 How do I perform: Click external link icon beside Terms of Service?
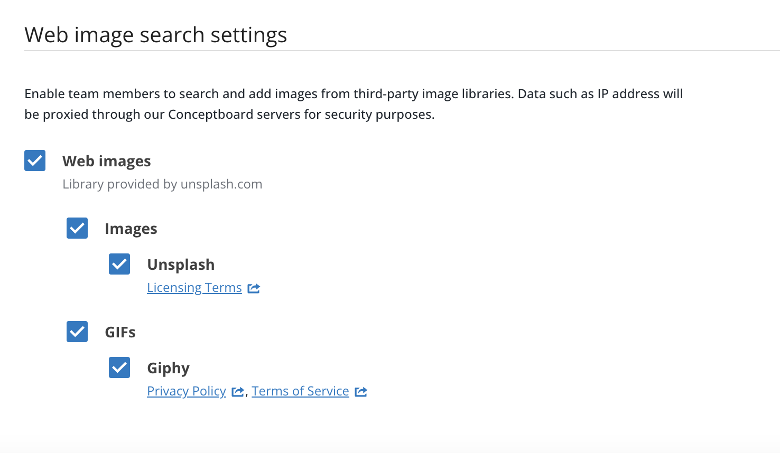[361, 392]
